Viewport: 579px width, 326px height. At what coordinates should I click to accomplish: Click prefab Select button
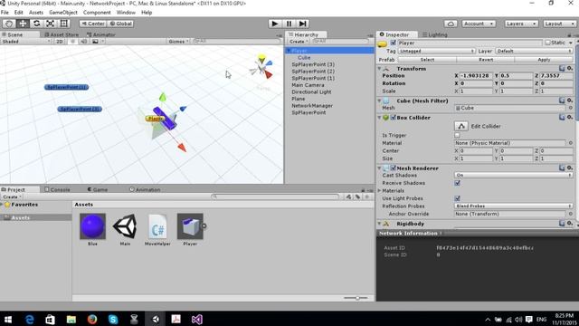pyautogui.click(x=427, y=60)
